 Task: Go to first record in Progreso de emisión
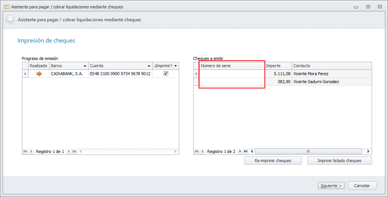click(25, 151)
